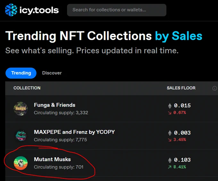Switch to the Discover tab
Viewport: 218px width, 181px height.
pyautogui.click(x=52, y=73)
